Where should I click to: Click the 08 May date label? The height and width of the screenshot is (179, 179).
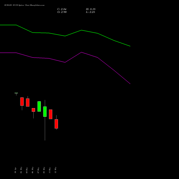(x=44, y=170)
